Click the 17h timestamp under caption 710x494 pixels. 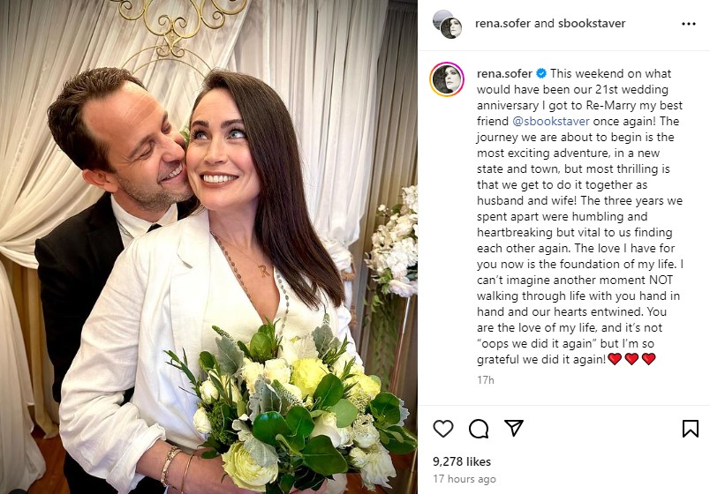click(486, 380)
